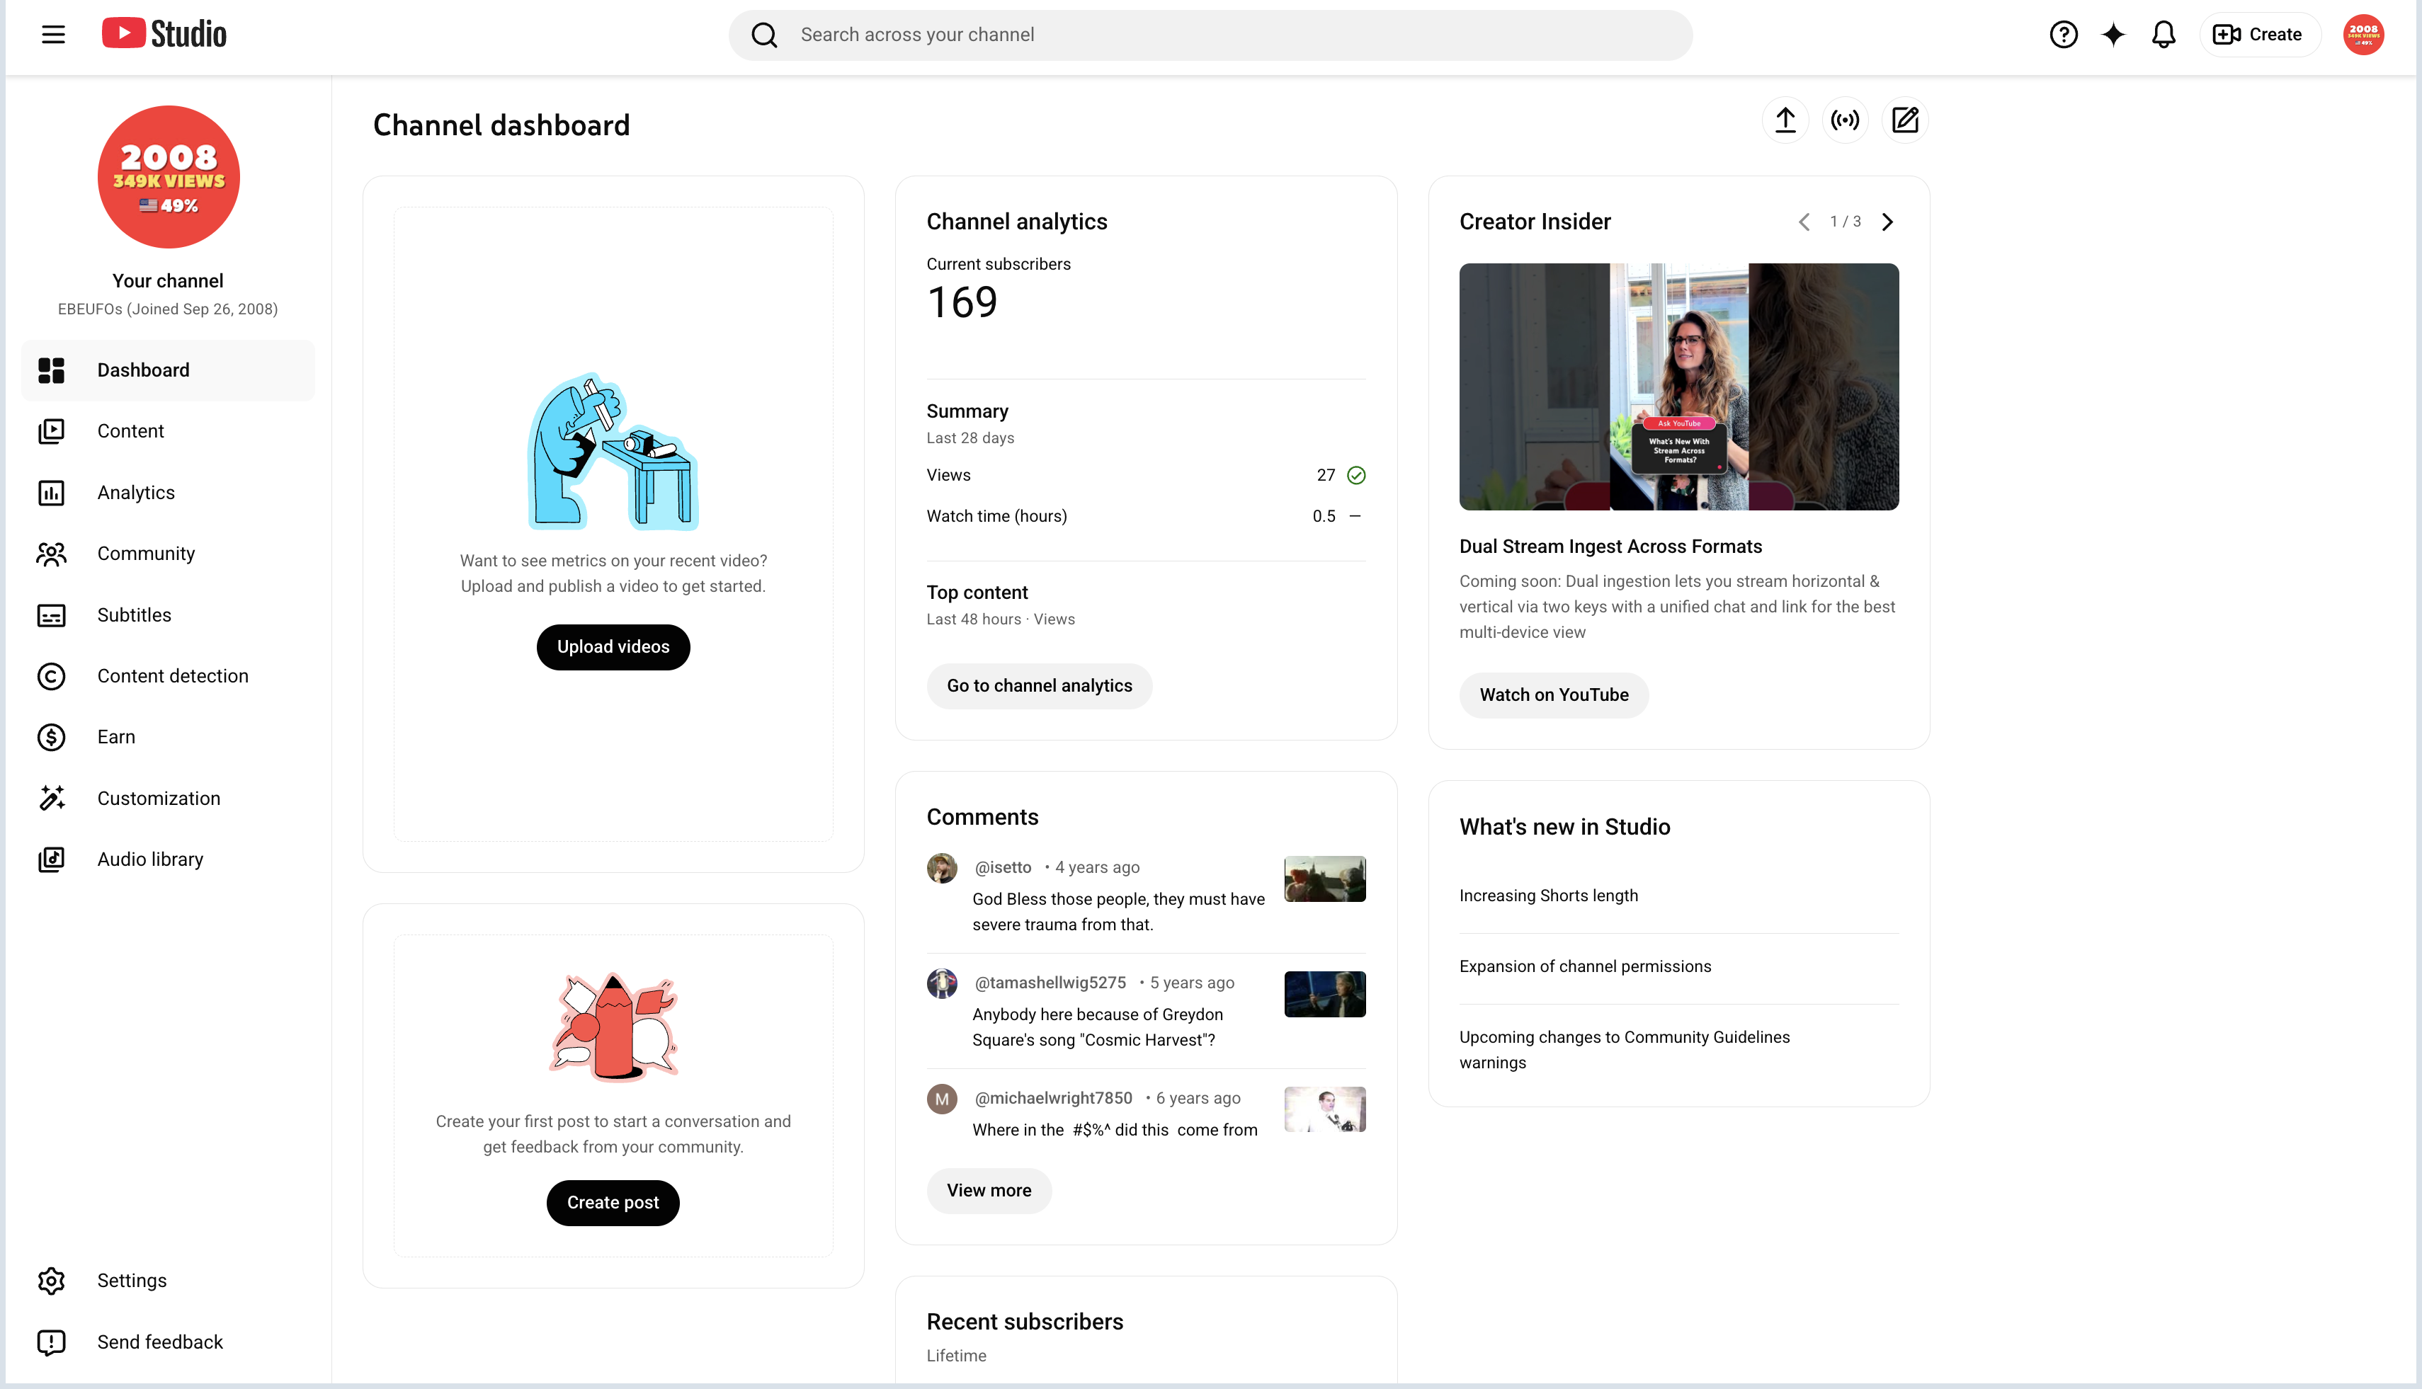2422x1389 pixels.
Task: Open Expansion of channel permissions item
Action: pyautogui.click(x=1584, y=966)
